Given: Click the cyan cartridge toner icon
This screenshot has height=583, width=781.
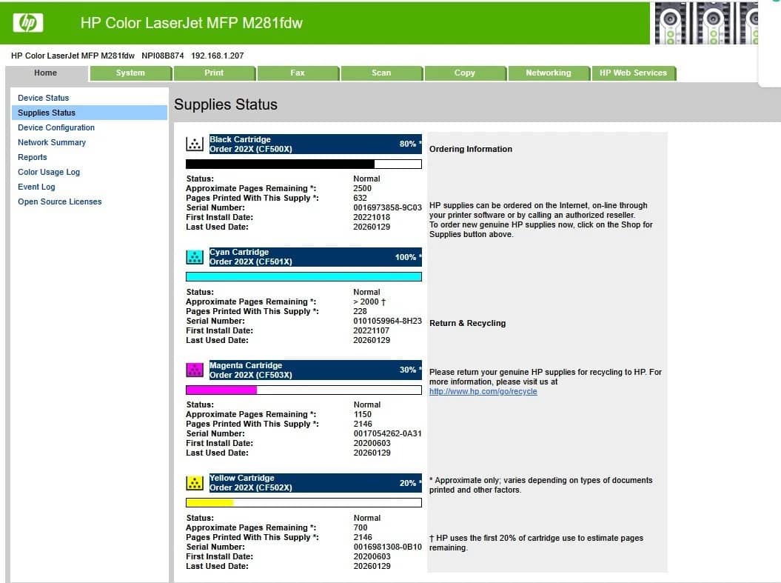Looking at the screenshot, I should click(x=194, y=257).
